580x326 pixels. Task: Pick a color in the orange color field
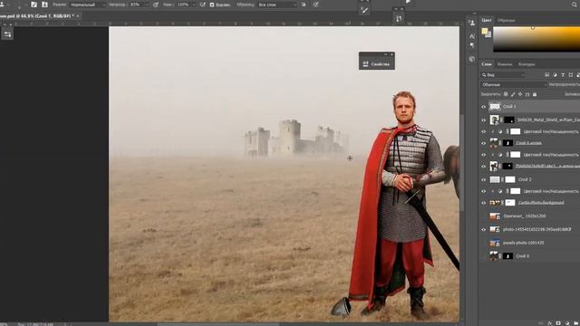point(536,39)
